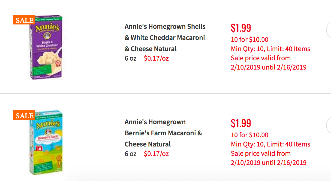
Task: Select the 10 for $10.00 offer on Bernie's Farm
Action: [x=249, y=135]
